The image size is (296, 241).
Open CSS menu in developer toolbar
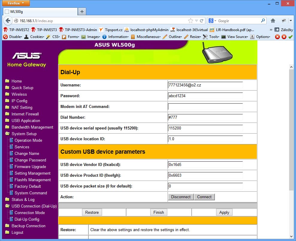(53, 37)
